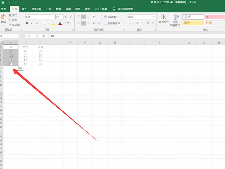Select column header D
The image size is (225, 169).
point(55,43)
